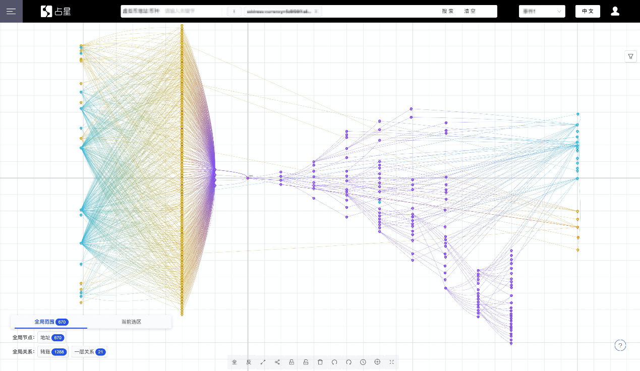The height and width of the screenshot is (371, 640).
Task: Click the 全 select-all toolbar button
Action: tap(235, 362)
